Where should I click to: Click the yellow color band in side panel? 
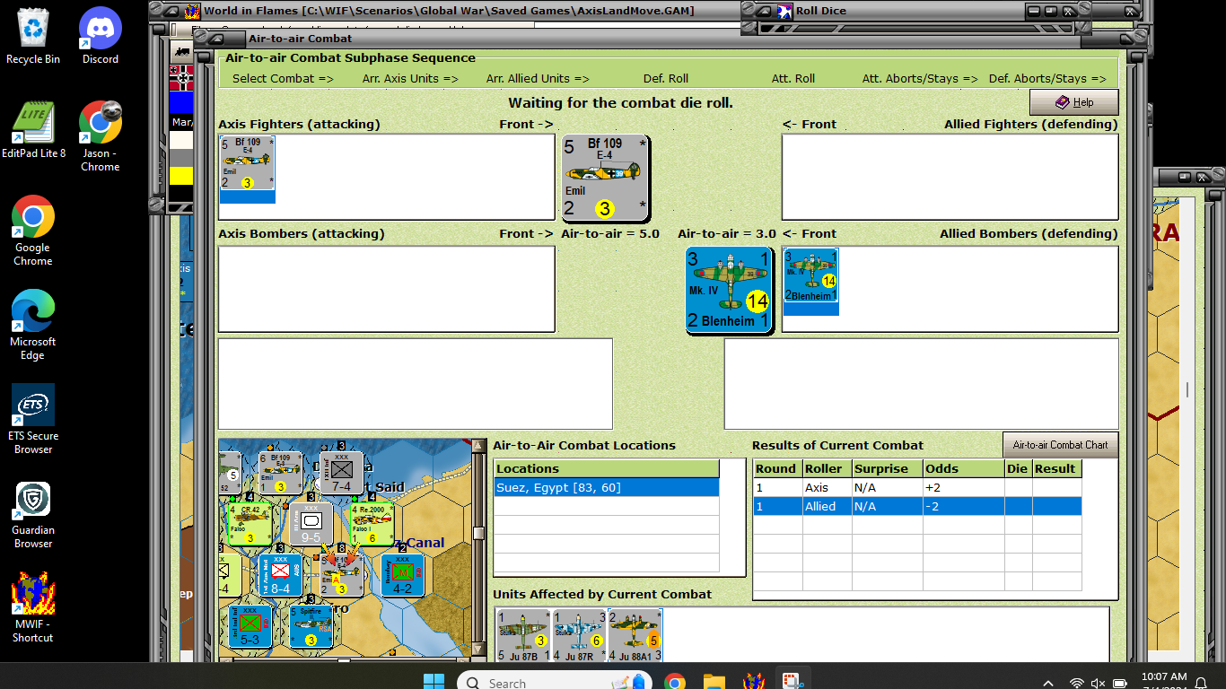181,175
